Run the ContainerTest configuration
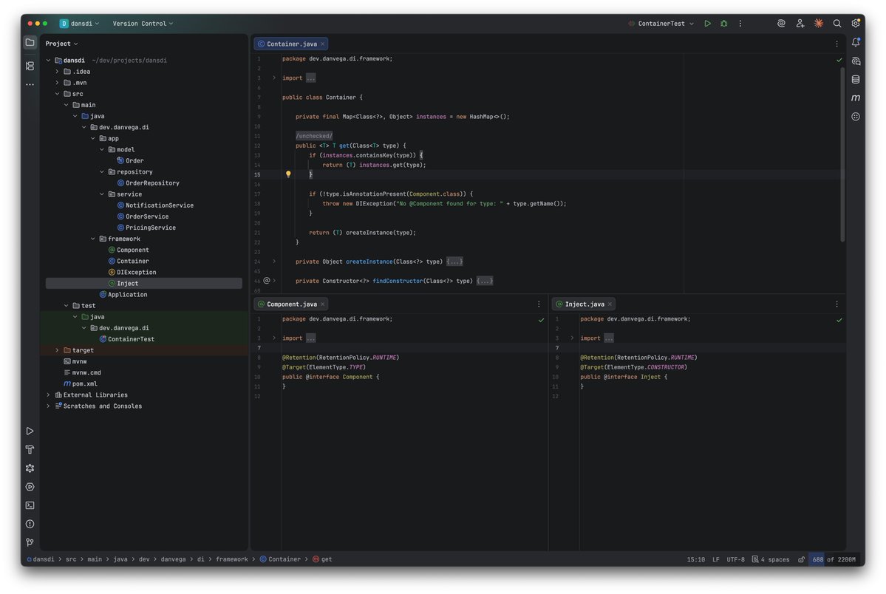 pyautogui.click(x=707, y=24)
